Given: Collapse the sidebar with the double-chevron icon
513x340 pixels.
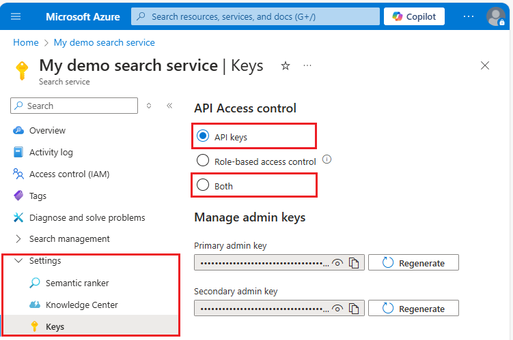Looking at the screenshot, I should pos(169,106).
